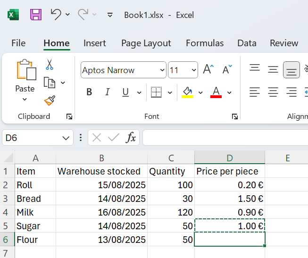Click the Name Box showing D6

pyautogui.click(x=32, y=138)
